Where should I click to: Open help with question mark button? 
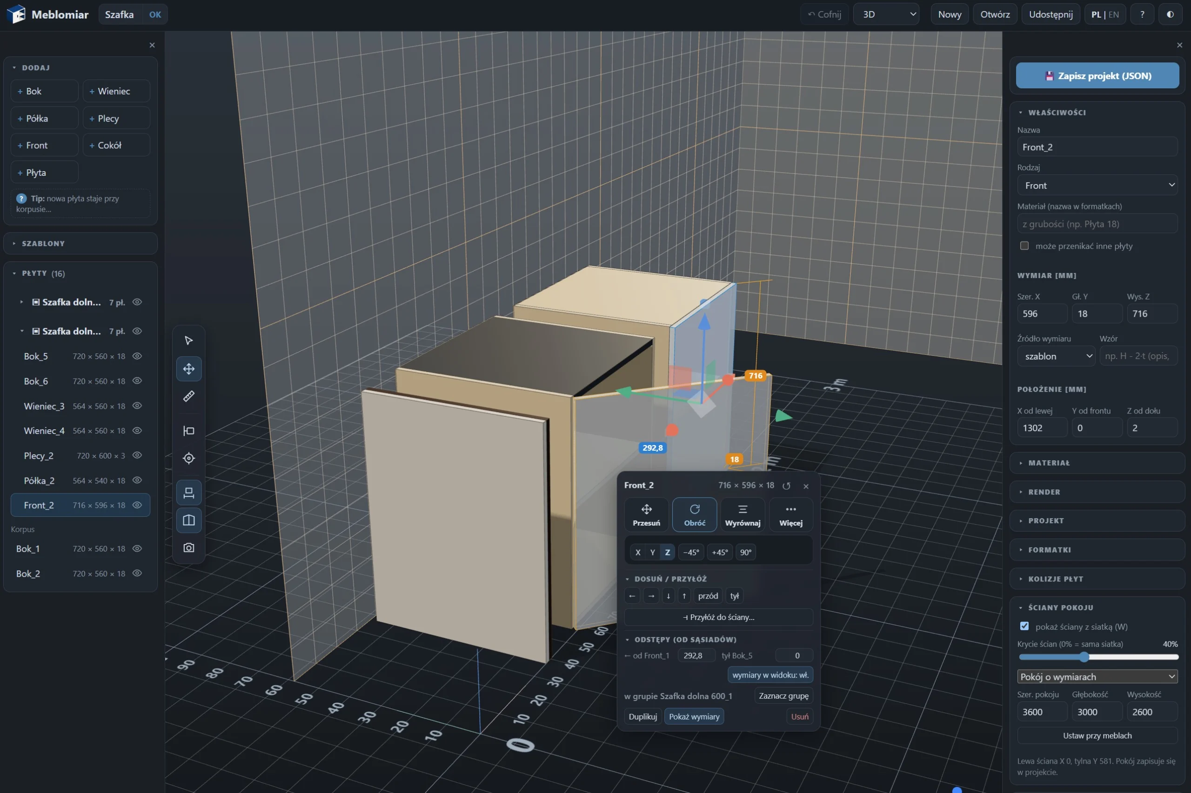(1142, 14)
